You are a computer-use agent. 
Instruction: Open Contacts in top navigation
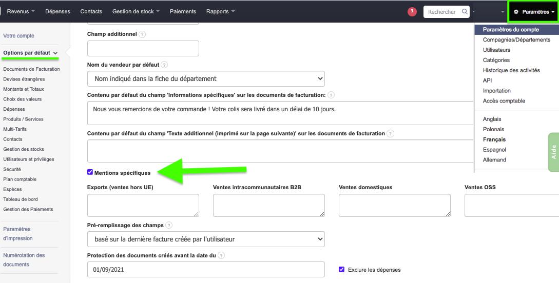click(91, 11)
